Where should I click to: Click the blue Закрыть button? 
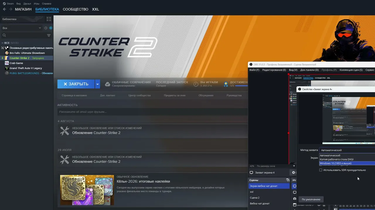[76, 84]
